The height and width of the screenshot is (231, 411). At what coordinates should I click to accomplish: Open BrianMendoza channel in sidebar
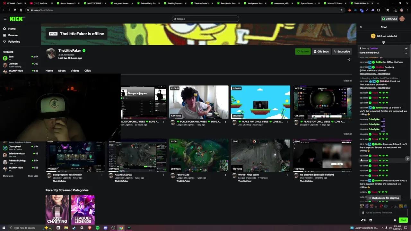coord(20,155)
